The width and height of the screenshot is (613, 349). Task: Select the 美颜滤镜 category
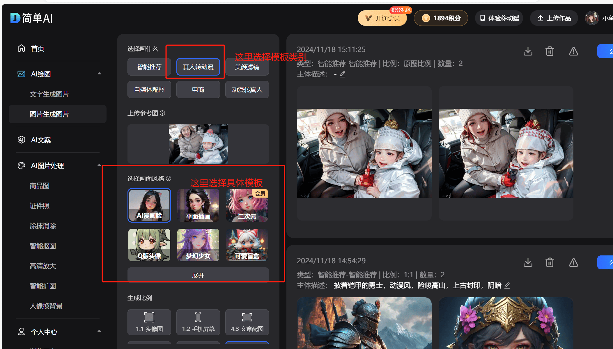tap(247, 67)
